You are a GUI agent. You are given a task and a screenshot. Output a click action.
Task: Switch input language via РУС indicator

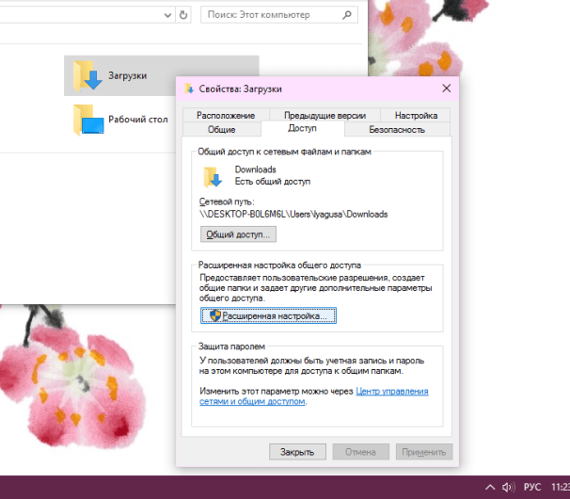532,487
